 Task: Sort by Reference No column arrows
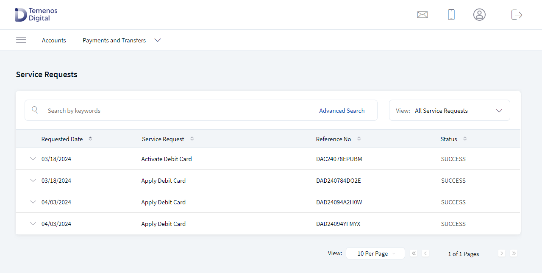point(359,139)
